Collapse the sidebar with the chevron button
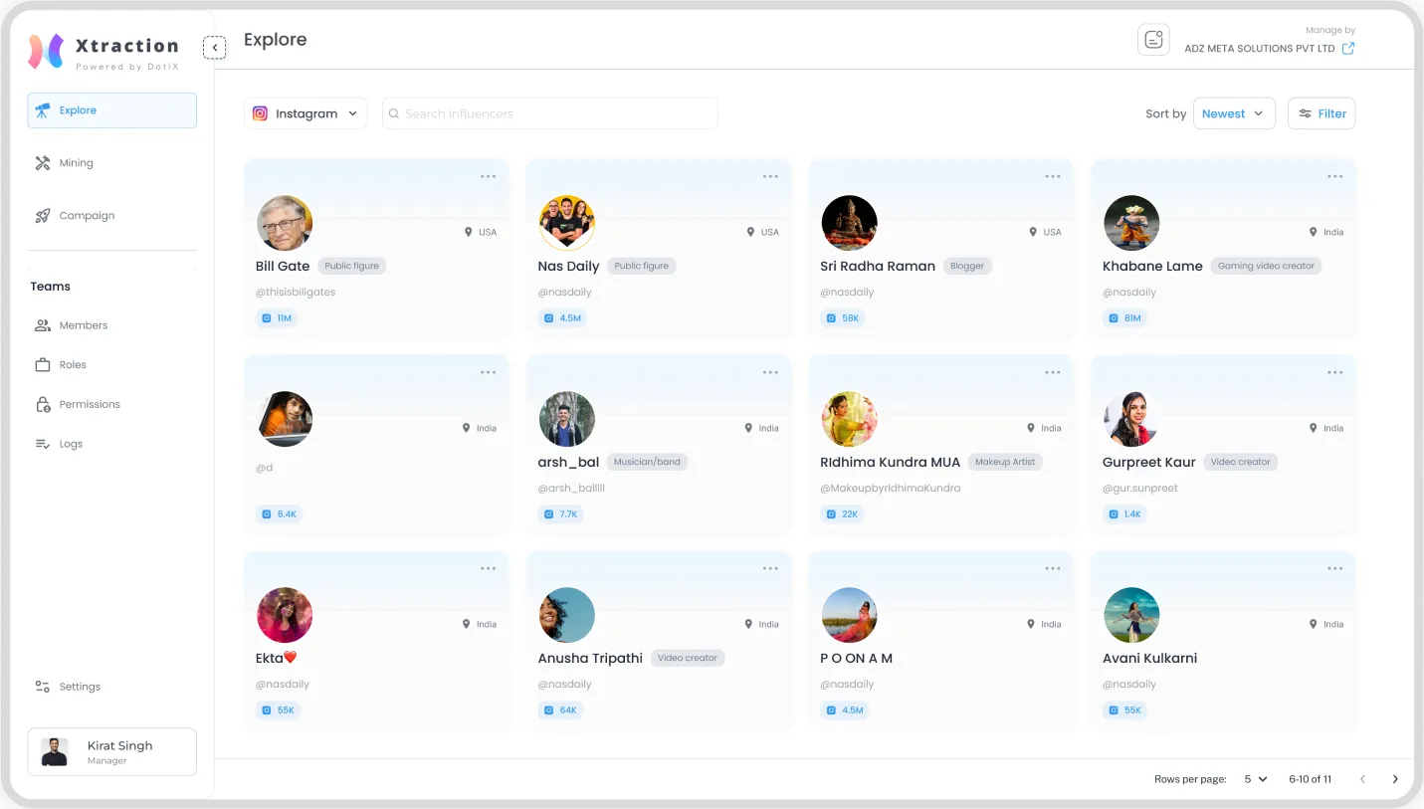Viewport: 1424px width, 809px height. click(214, 47)
